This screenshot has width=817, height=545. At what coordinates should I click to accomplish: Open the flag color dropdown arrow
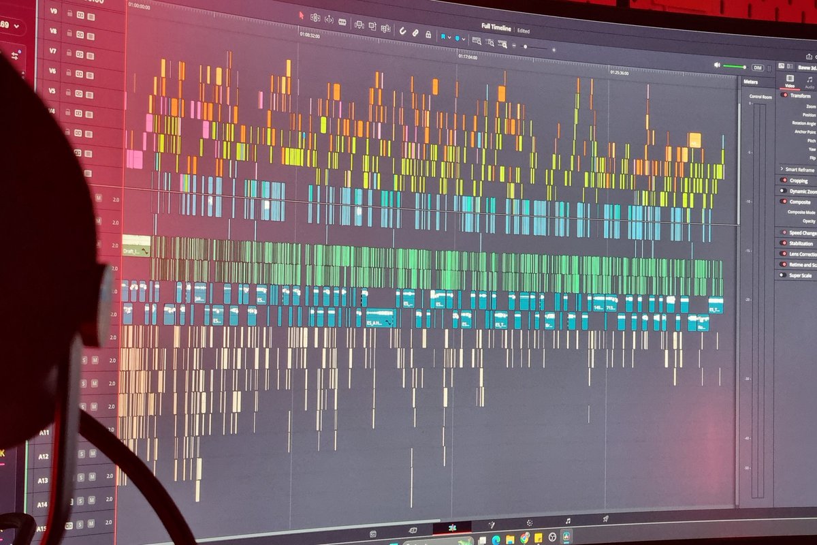(x=449, y=37)
